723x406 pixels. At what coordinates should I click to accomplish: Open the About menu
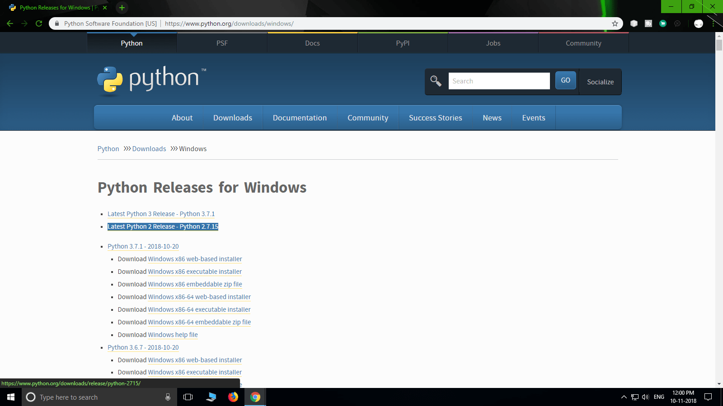point(182,118)
